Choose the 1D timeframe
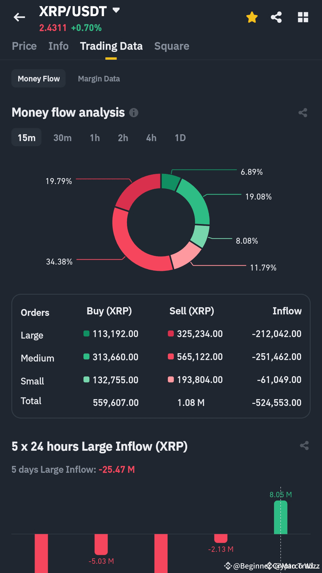Viewport: 322px width, 573px height. [x=180, y=138]
